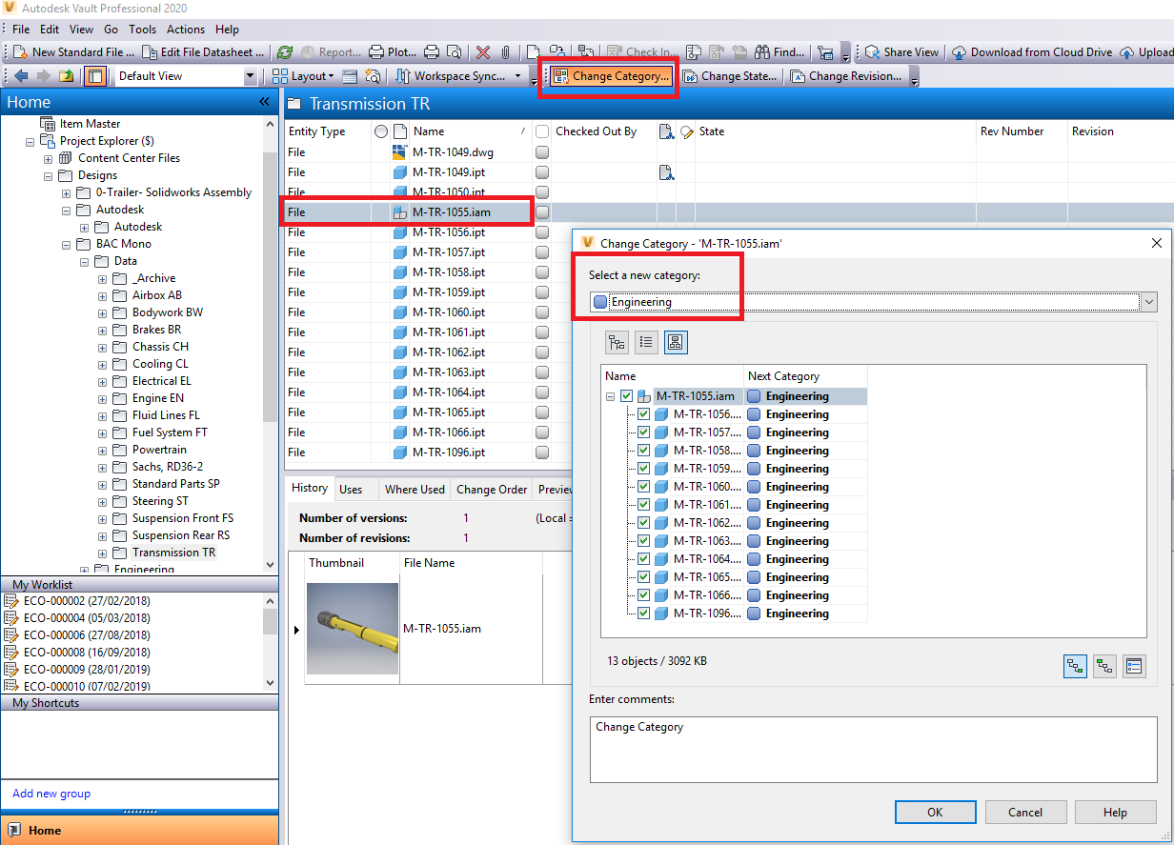1174x845 pixels.
Task: Open the Select a new category dropdown
Action: (x=1148, y=302)
